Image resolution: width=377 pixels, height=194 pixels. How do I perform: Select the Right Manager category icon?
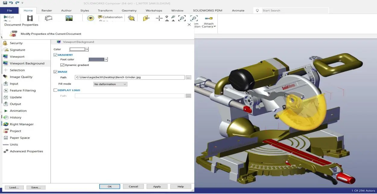click(5, 124)
